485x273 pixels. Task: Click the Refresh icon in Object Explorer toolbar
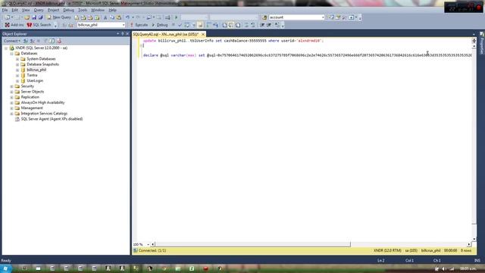pos(52,41)
